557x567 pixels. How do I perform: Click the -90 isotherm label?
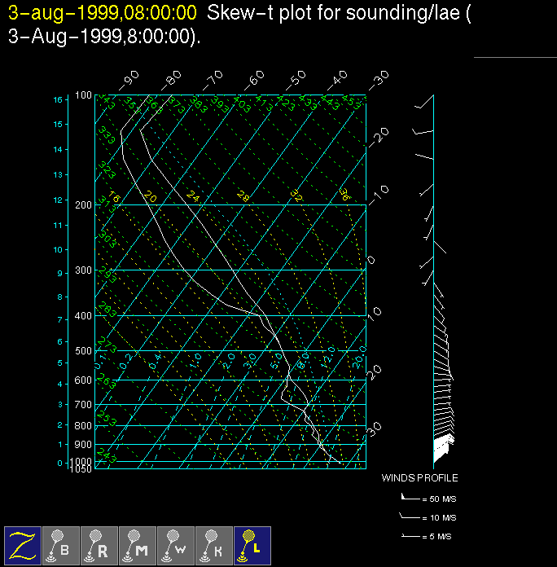pos(129,81)
